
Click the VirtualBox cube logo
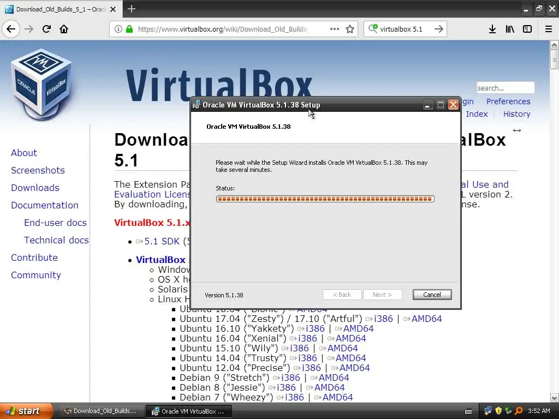click(x=41, y=84)
